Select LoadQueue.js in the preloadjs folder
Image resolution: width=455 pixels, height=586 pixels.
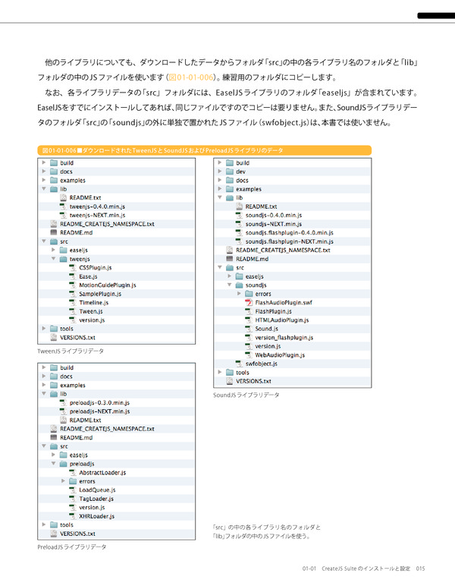(96, 490)
